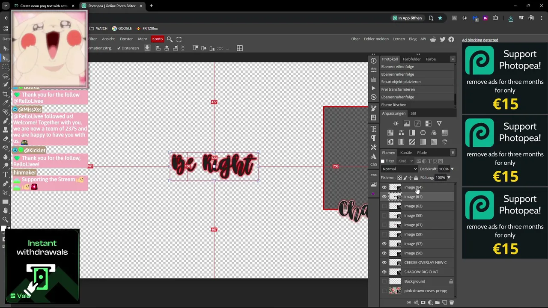Click the Füllung 100% value field

(x=440, y=178)
